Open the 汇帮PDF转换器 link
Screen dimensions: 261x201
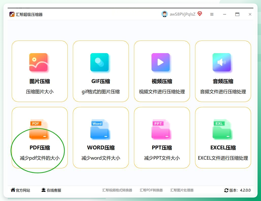click(151, 190)
